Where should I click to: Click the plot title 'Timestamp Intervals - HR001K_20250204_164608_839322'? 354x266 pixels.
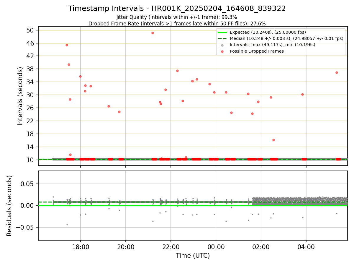click(177, 9)
